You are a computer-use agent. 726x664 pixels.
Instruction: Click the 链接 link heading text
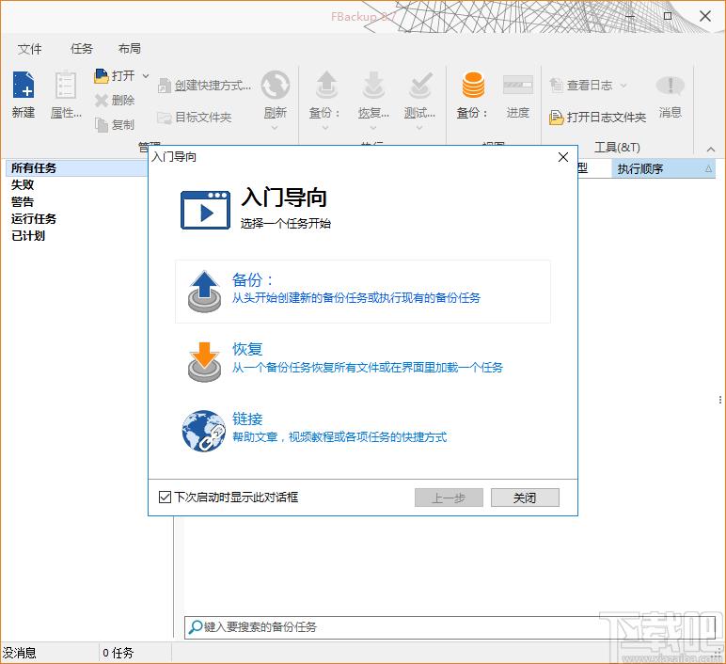(247, 419)
